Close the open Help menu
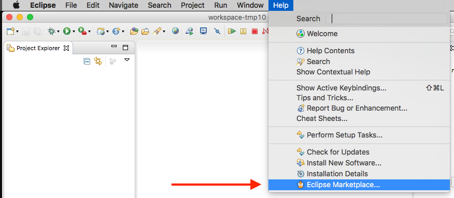Image resolution: width=454 pixels, height=198 pixels. pyautogui.click(x=281, y=5)
